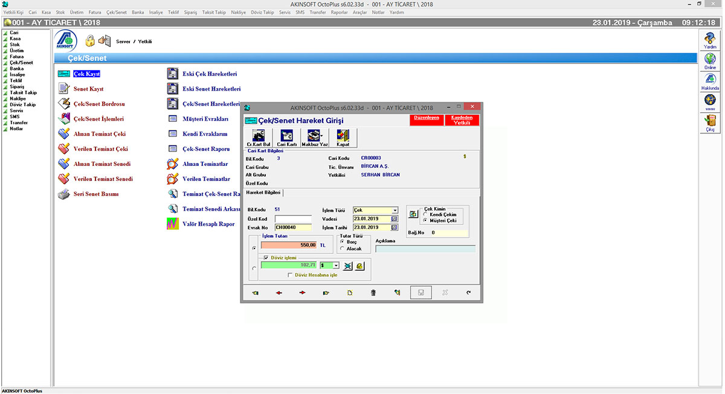Toggle the Döviz işlemi checkbox
This screenshot has height=394, width=725.
[266, 258]
